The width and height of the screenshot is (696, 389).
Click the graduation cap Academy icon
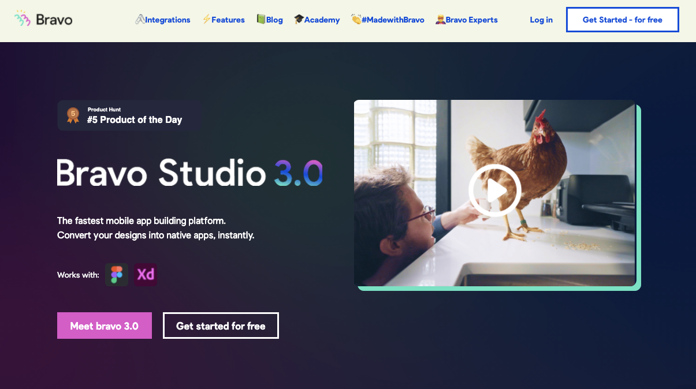click(299, 20)
